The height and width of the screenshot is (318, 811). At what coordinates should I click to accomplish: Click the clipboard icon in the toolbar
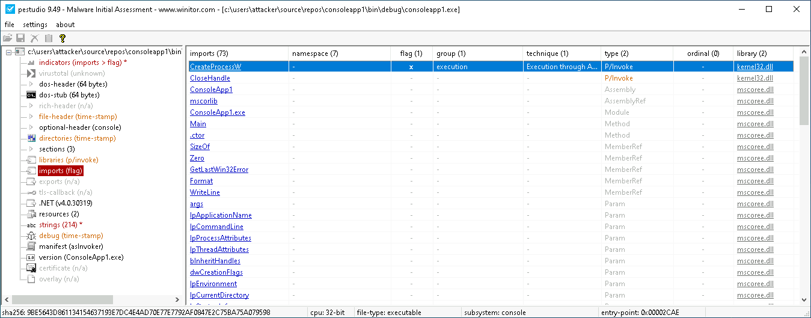48,38
